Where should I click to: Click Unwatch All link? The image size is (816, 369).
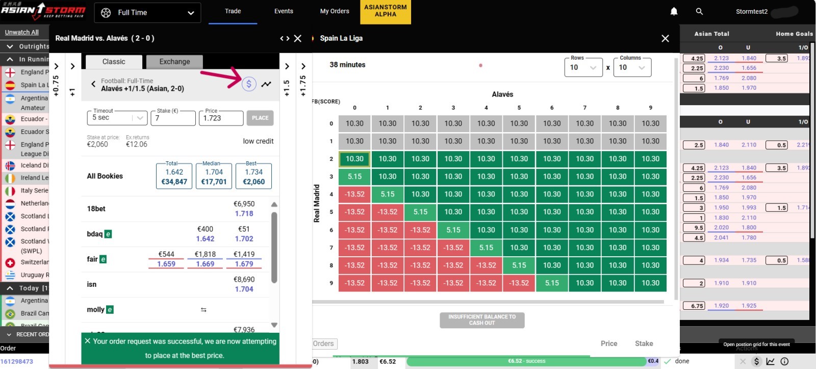[22, 32]
